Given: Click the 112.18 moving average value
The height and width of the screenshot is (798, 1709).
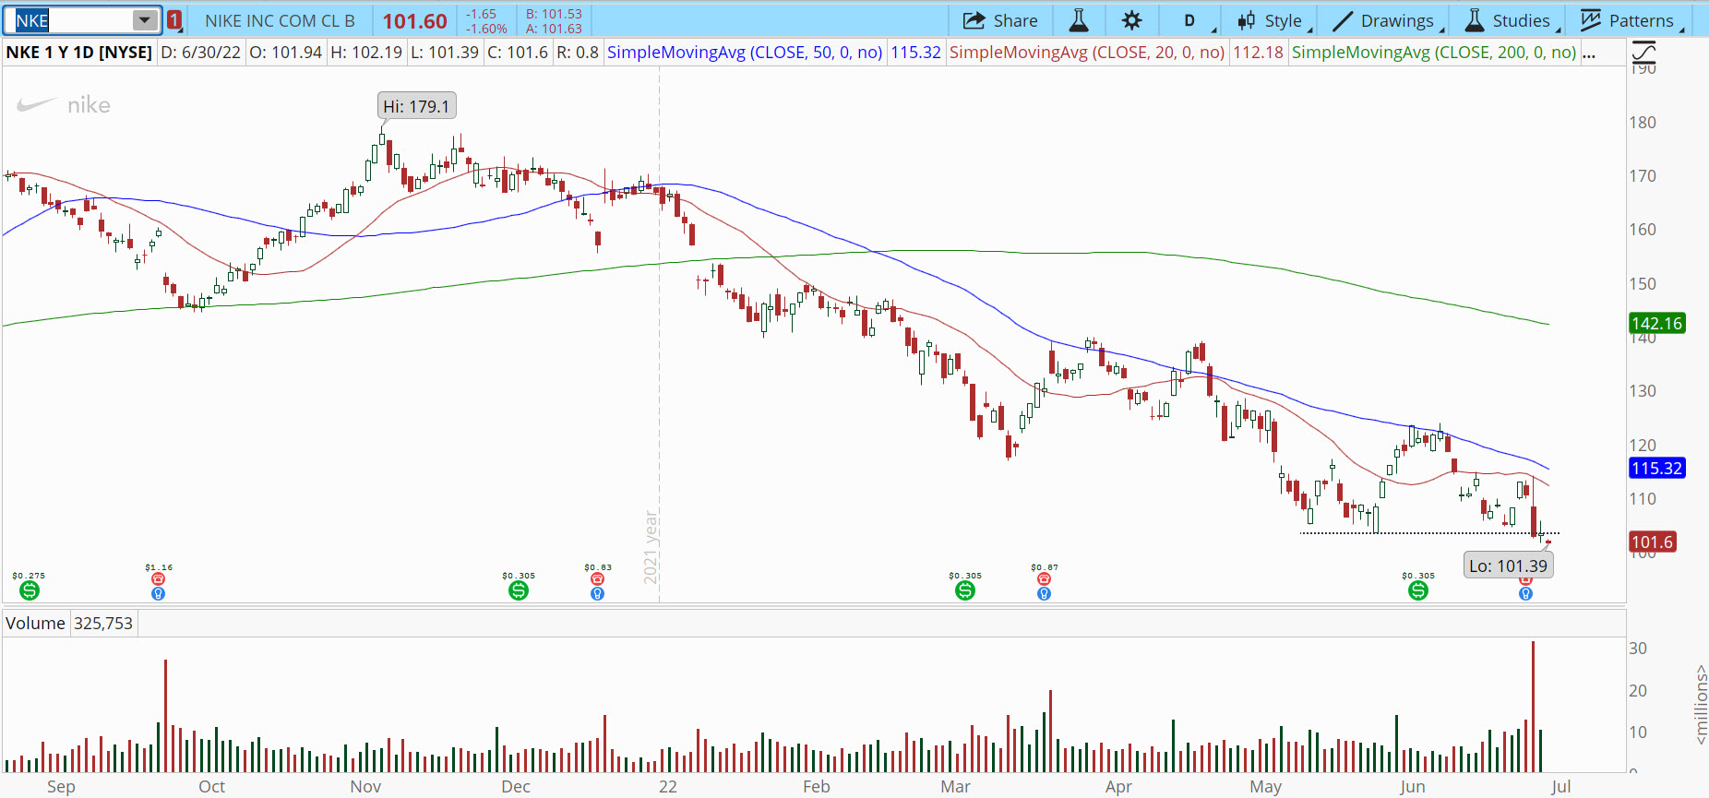Looking at the screenshot, I should [1259, 53].
